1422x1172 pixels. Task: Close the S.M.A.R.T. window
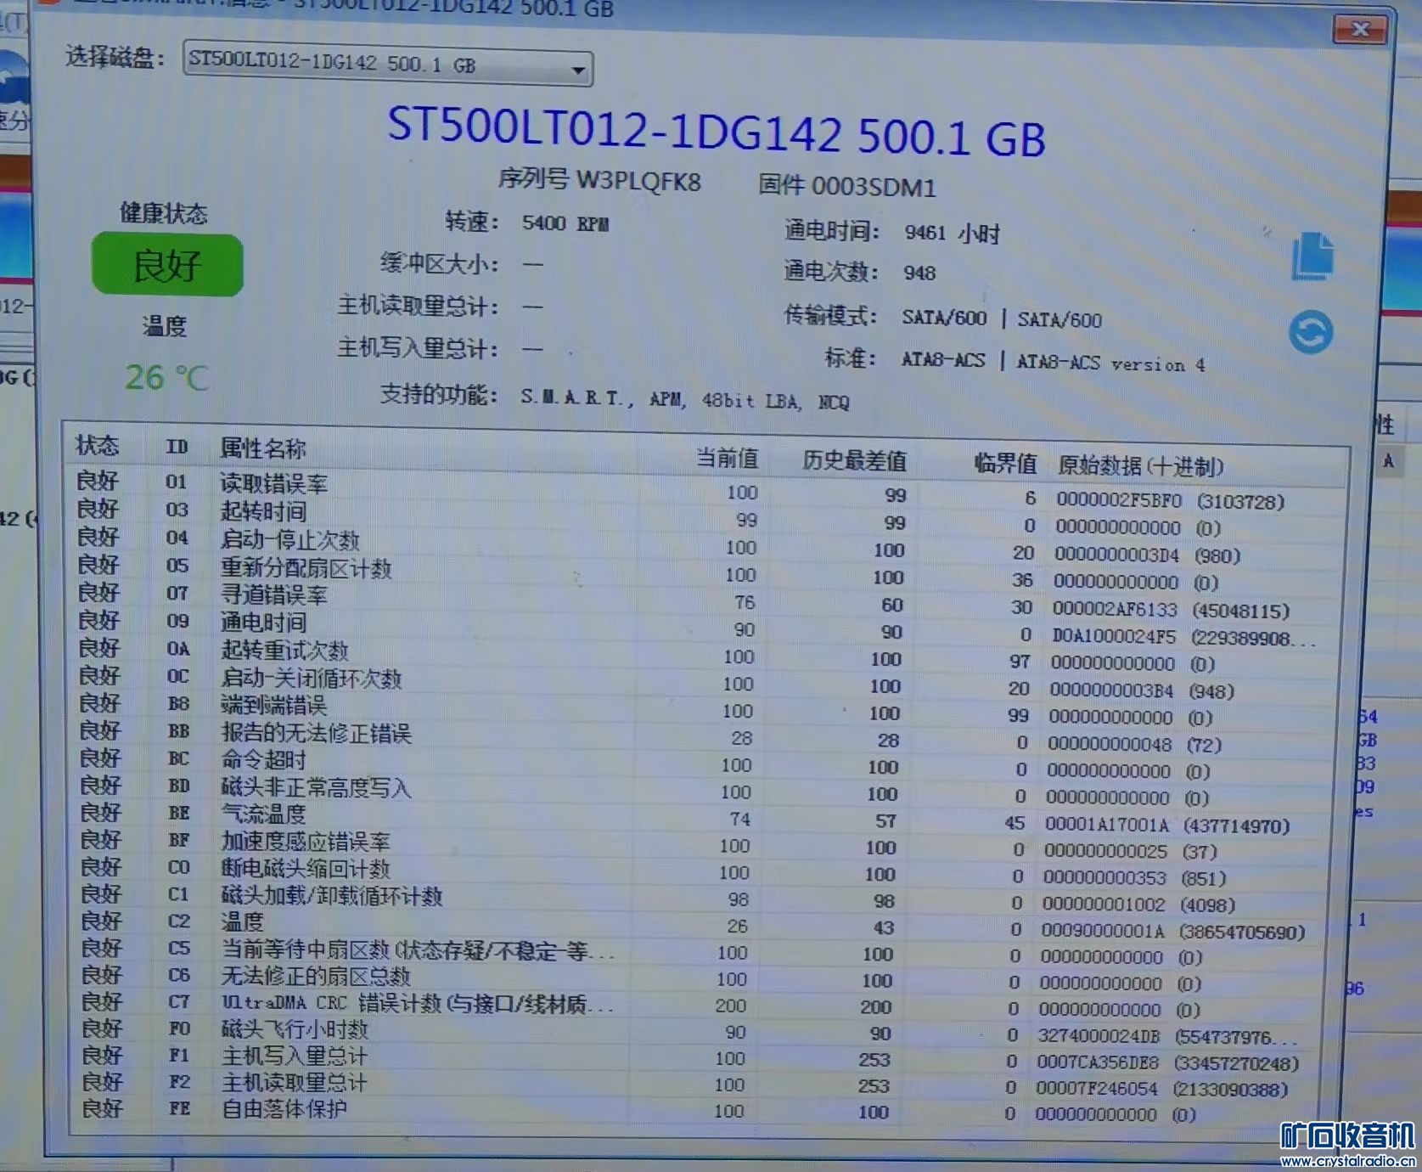pos(1360,30)
